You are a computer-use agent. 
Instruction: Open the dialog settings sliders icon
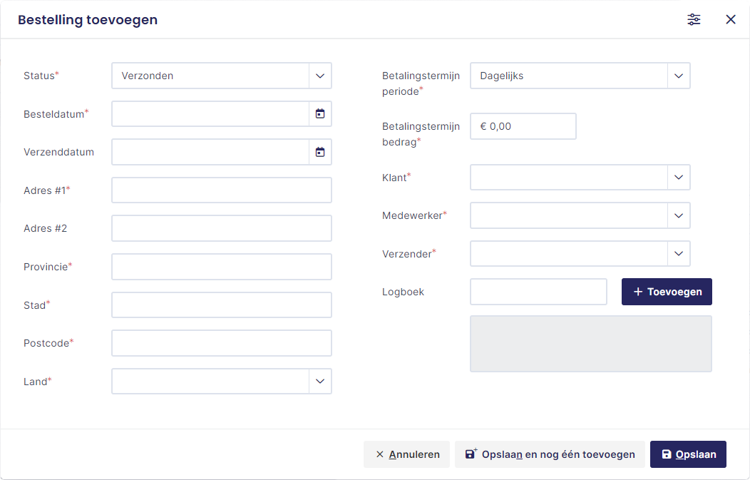(694, 20)
